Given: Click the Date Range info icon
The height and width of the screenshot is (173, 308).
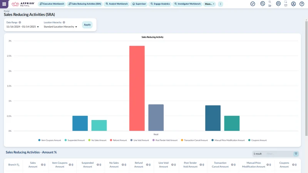Looking at the screenshot, I should pos(20,22).
